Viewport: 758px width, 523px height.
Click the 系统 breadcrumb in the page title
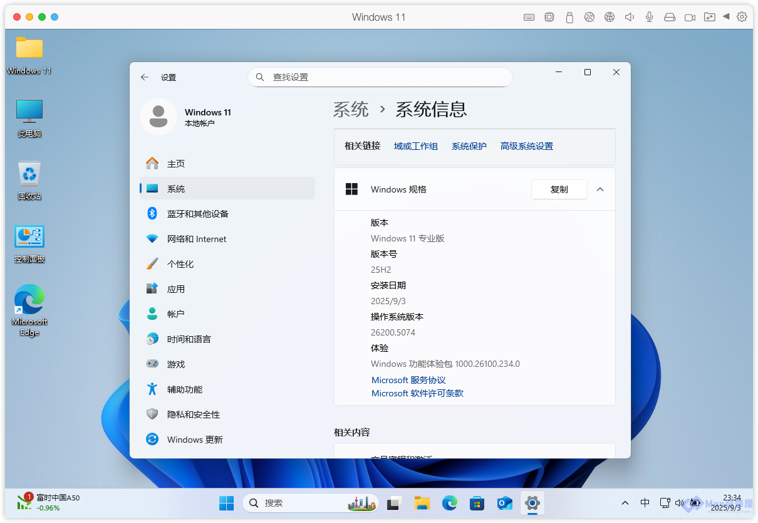tap(351, 109)
